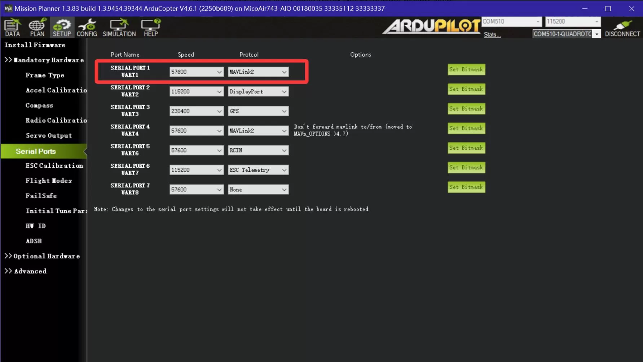Open Serial Port 5 RCIN protocol dropdown
Screen dimensions: 643x362
[258, 150]
